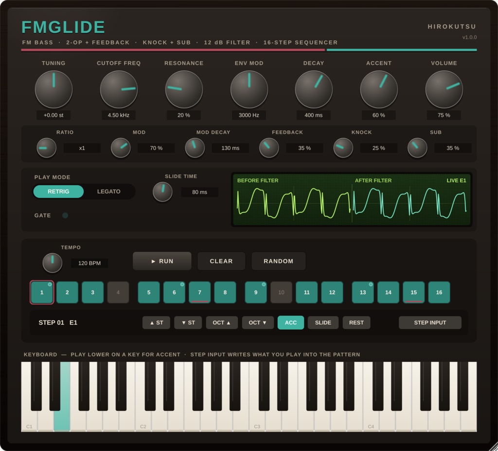Click the Tuning knob

pos(53,90)
